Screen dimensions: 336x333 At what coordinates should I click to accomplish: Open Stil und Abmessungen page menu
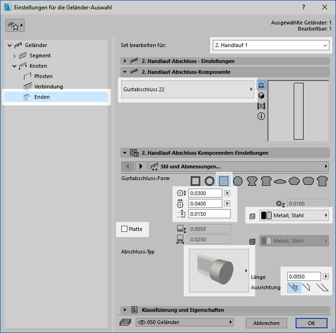tap(239, 166)
